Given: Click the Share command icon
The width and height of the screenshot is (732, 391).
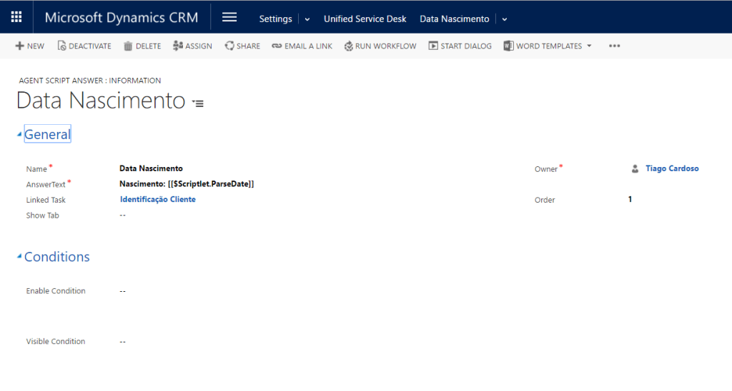Looking at the screenshot, I should coord(229,46).
